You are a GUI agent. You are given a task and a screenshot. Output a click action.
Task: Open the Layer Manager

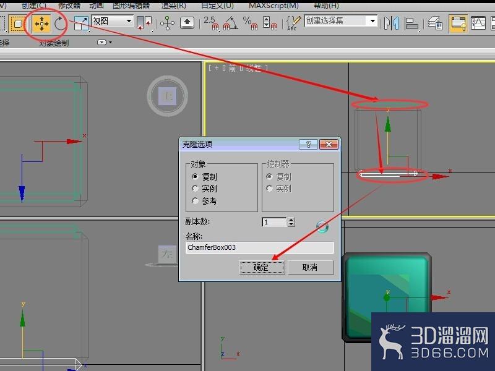coord(435,23)
